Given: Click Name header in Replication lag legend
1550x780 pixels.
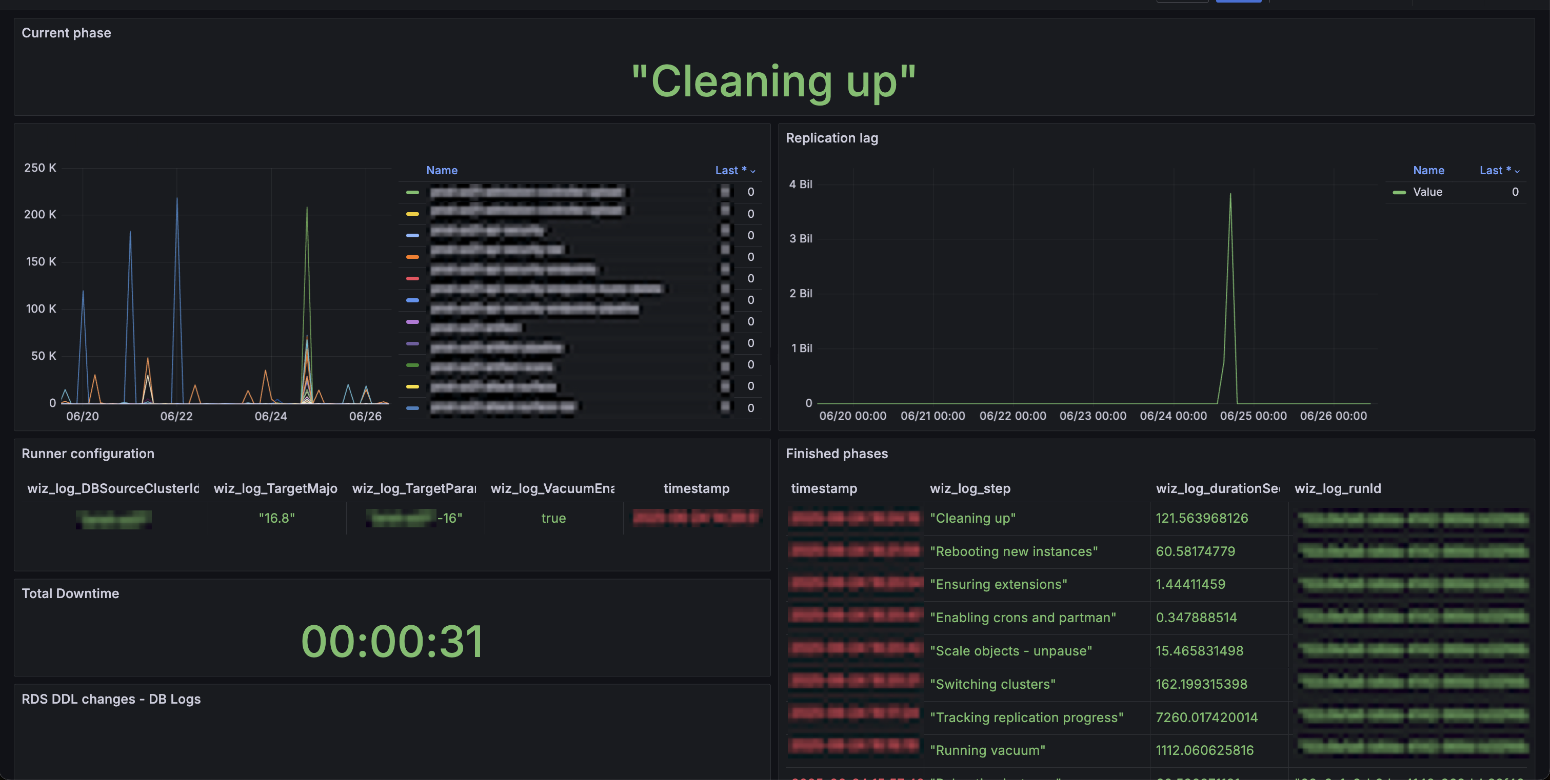Looking at the screenshot, I should coord(1428,170).
